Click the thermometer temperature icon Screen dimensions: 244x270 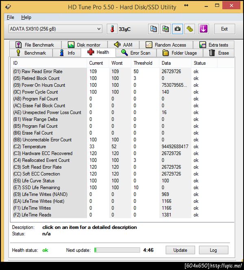click(x=112, y=29)
